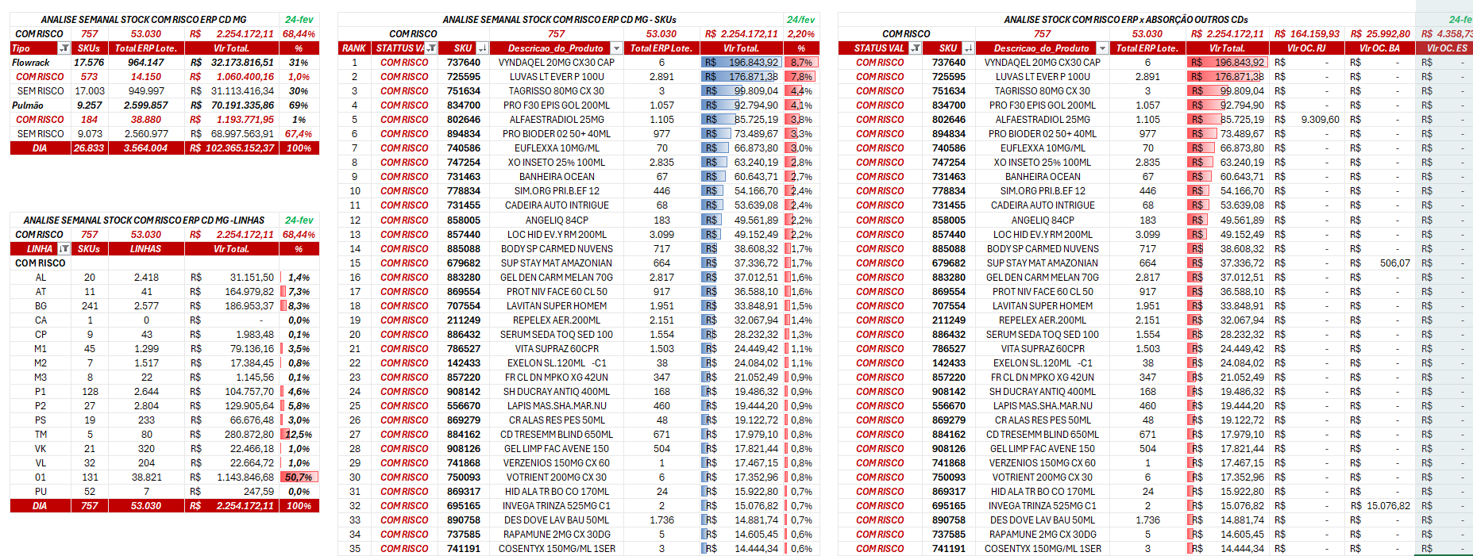Select the Vlr OC. RJ column header
This screenshot has width=1473, height=556.
1306,48
